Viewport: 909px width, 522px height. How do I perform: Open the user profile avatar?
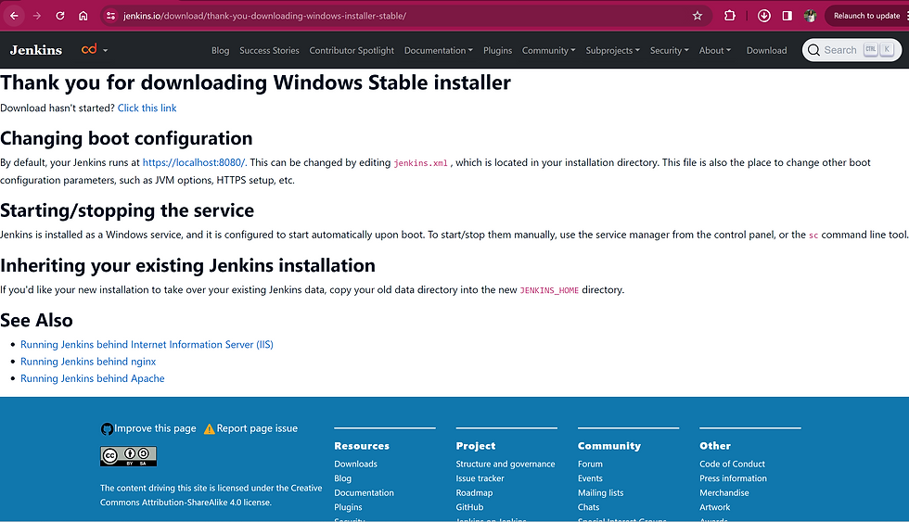click(x=810, y=16)
